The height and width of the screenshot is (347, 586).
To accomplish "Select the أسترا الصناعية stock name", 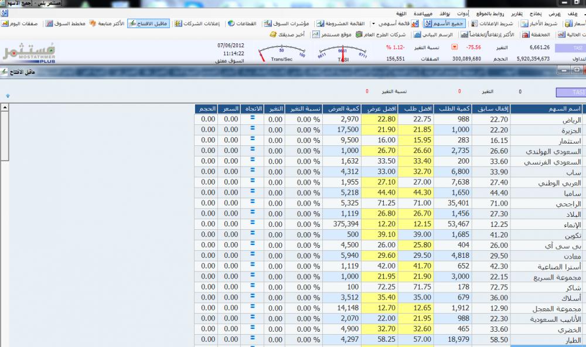I will coord(559,266).
